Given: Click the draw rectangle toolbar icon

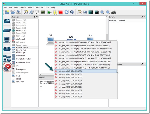Looking at the screenshot, I should point(91,12).
